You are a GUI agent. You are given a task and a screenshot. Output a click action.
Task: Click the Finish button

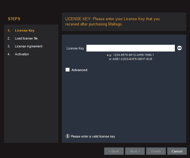point(156,151)
